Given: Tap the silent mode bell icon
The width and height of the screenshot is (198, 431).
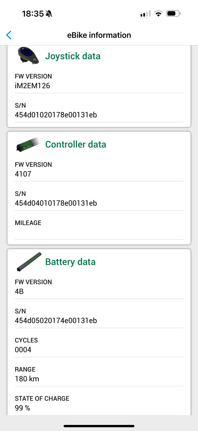Looking at the screenshot, I should [x=49, y=14].
